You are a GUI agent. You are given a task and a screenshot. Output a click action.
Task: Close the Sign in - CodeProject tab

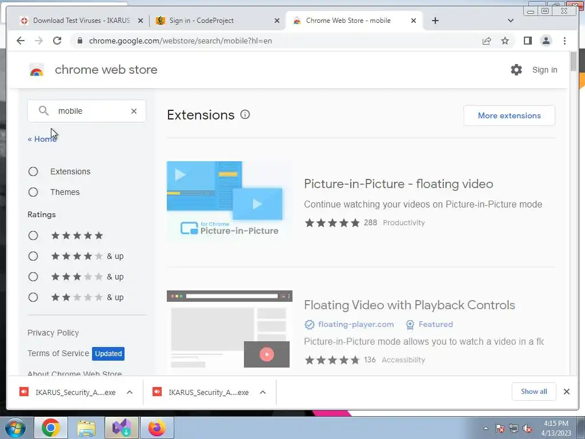(x=277, y=21)
